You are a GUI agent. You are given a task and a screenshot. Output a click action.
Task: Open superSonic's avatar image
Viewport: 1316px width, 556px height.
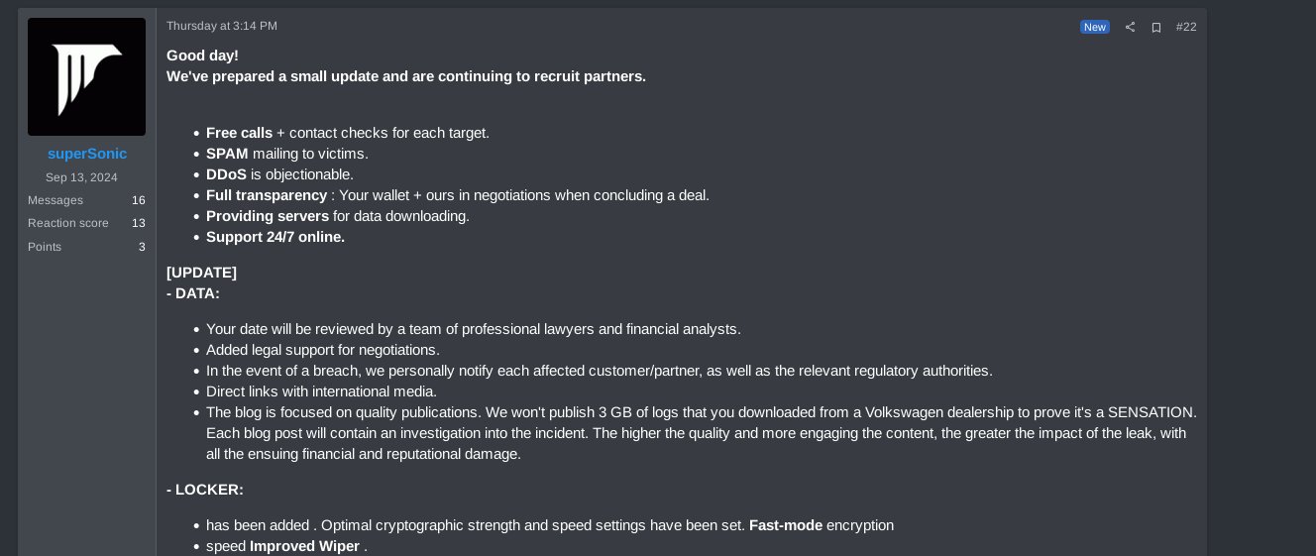[x=86, y=76]
